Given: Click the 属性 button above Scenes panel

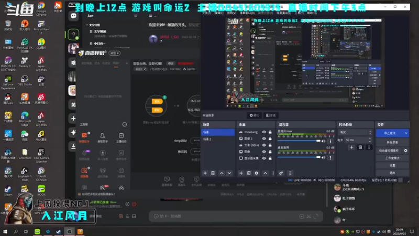Looking at the screenshot, I should [x=254, y=115].
